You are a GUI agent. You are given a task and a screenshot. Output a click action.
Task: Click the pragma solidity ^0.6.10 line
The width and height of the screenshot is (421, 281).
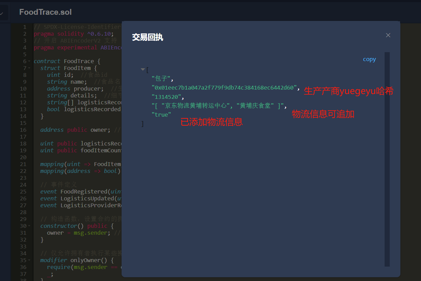[x=73, y=34]
